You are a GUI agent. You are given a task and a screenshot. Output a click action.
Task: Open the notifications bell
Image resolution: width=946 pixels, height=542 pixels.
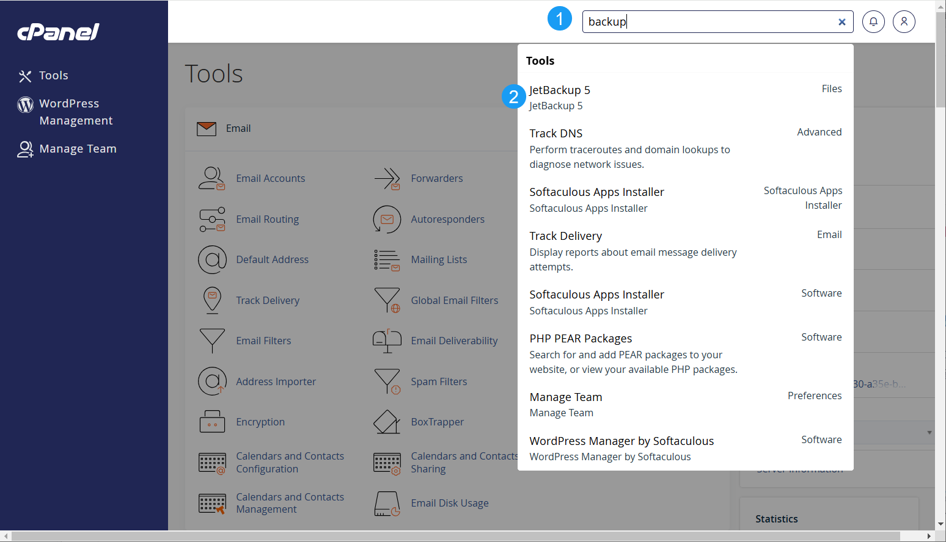pos(873,22)
